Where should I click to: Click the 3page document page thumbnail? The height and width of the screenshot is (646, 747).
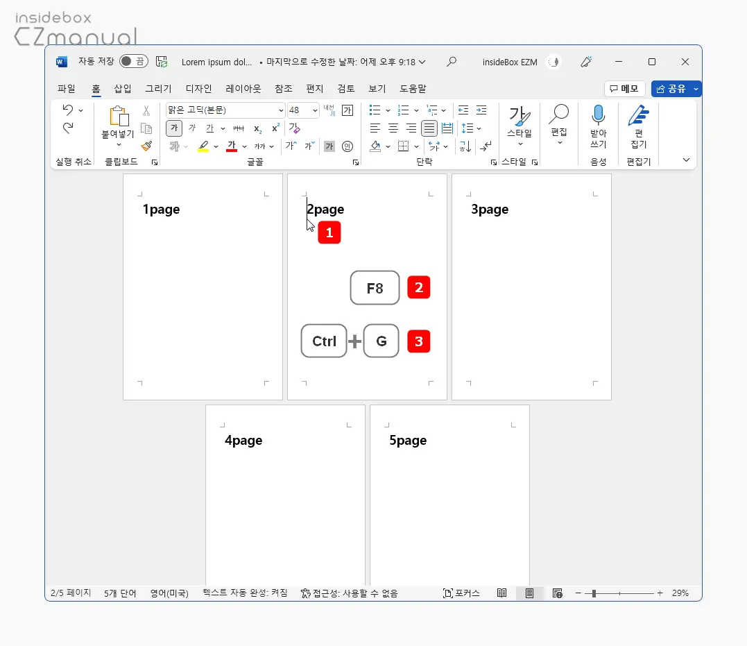pyautogui.click(x=531, y=287)
